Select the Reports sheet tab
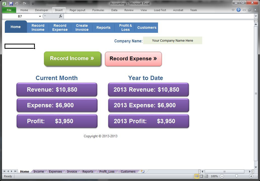This screenshot has height=181, width=260. point(88,172)
